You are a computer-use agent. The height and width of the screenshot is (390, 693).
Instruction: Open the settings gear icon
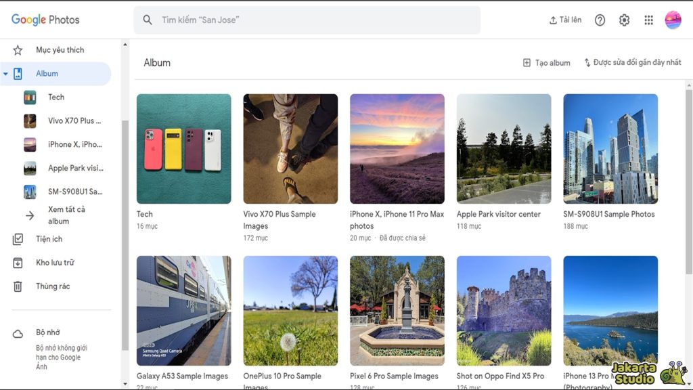pyautogui.click(x=624, y=20)
